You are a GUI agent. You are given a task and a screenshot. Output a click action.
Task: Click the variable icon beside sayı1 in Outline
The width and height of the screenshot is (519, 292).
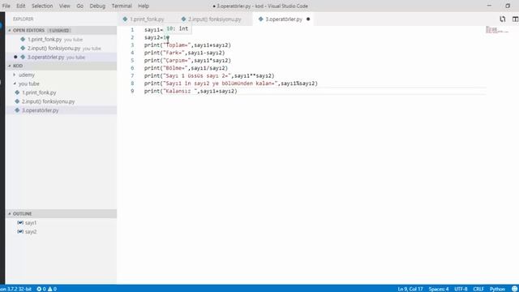point(20,223)
